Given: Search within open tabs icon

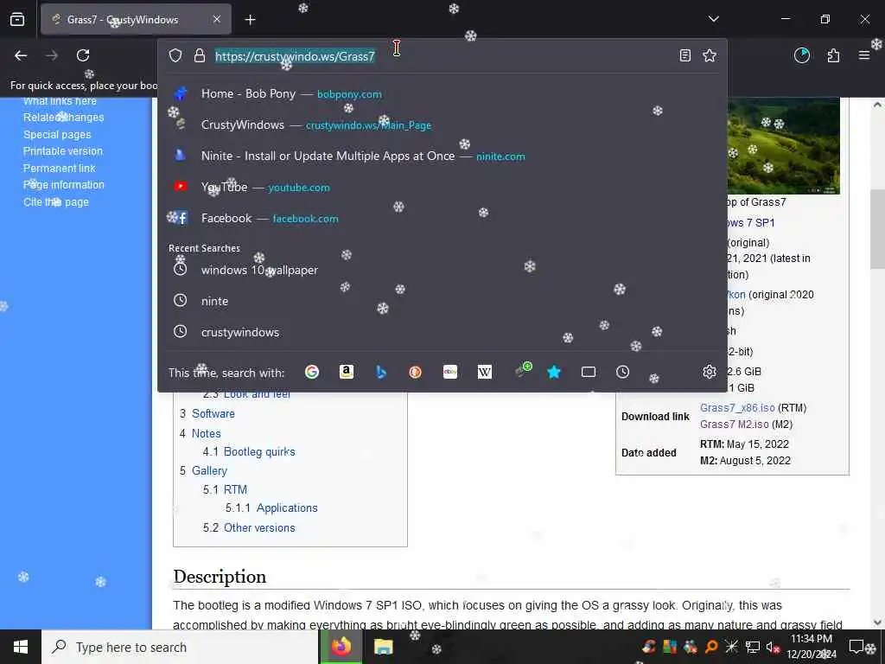Looking at the screenshot, I should pos(588,372).
